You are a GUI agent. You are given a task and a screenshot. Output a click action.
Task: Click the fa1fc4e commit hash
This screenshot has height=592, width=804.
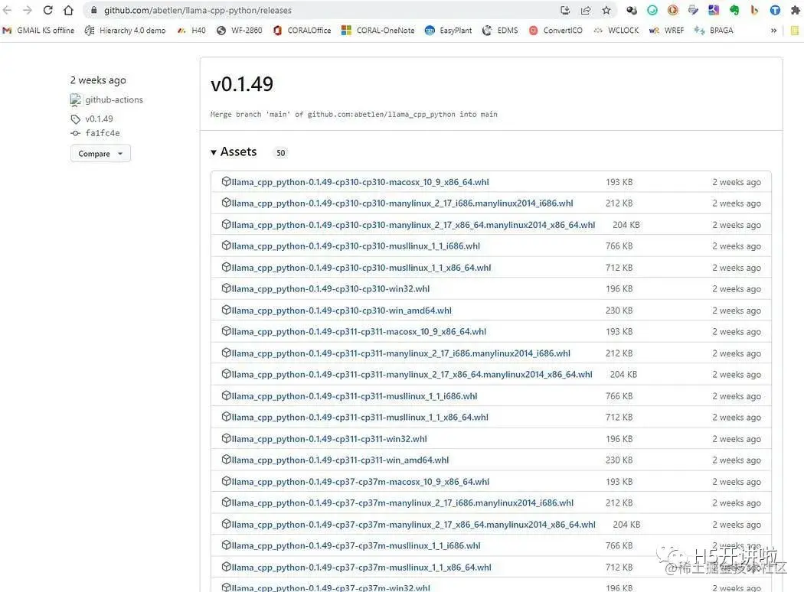tap(103, 133)
